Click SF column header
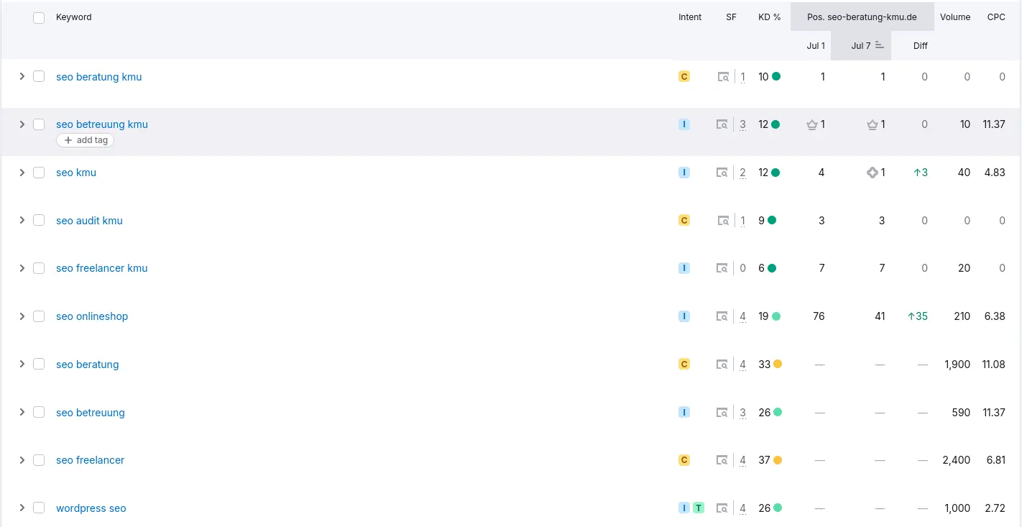 pos(731,17)
